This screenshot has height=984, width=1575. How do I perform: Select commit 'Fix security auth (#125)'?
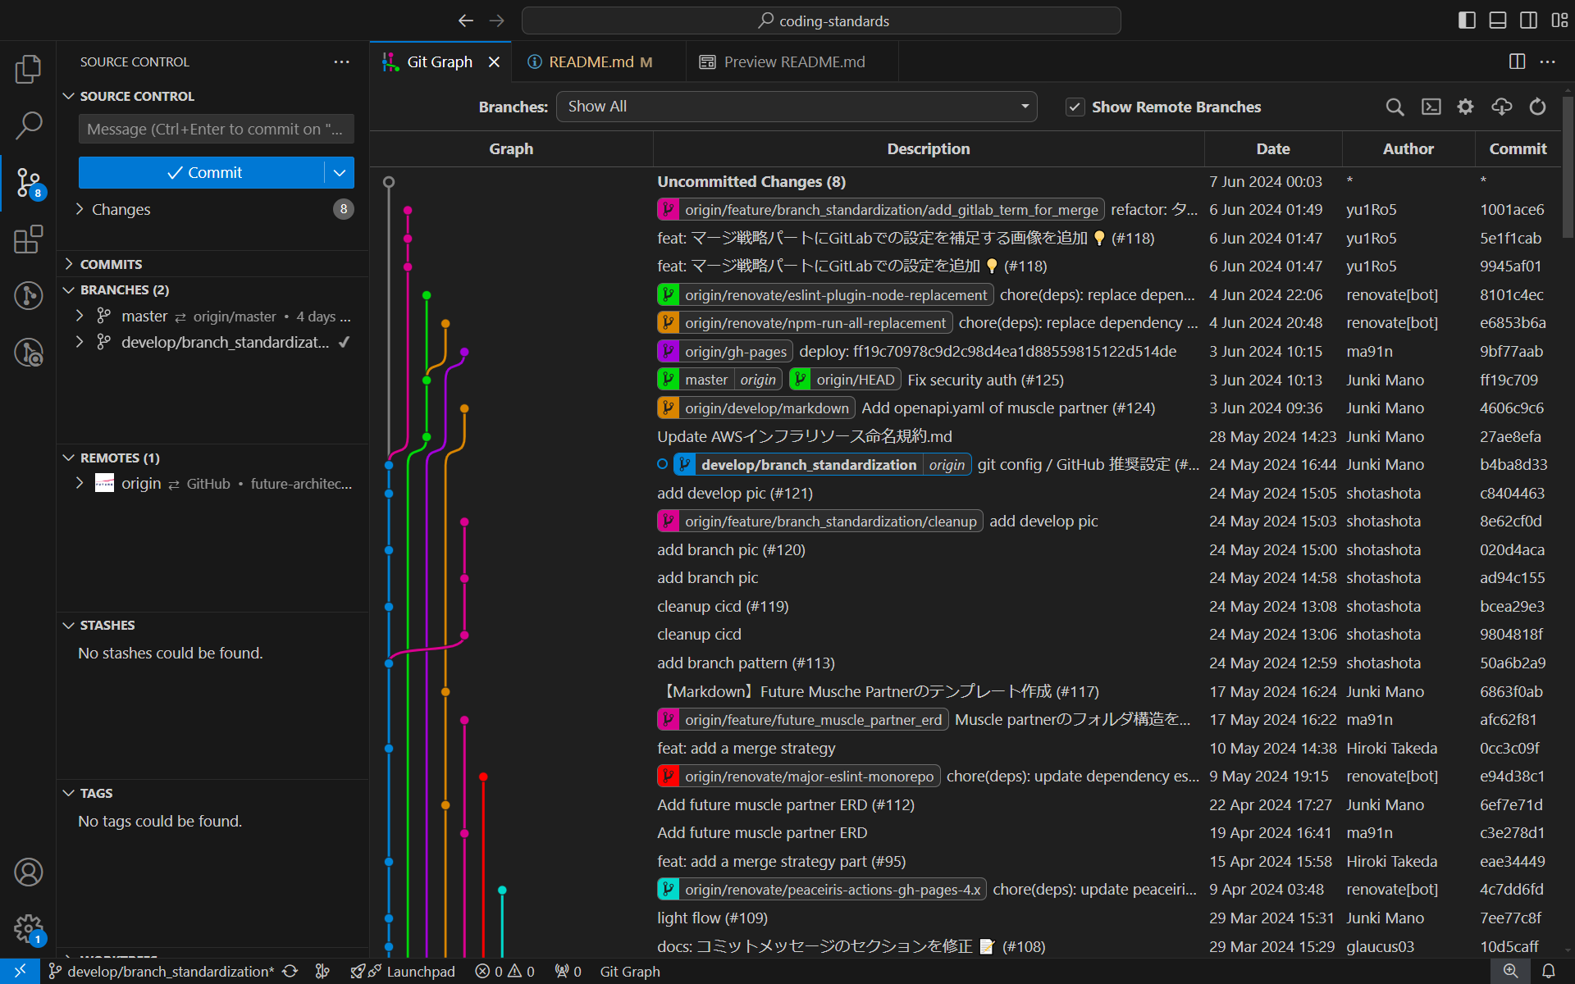coord(985,380)
